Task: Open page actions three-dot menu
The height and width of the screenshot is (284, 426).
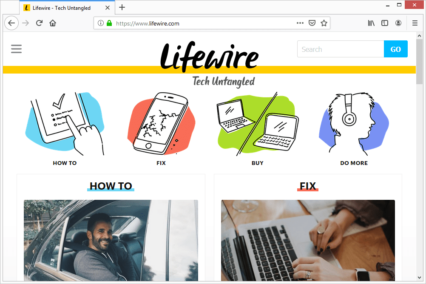Action: point(300,23)
